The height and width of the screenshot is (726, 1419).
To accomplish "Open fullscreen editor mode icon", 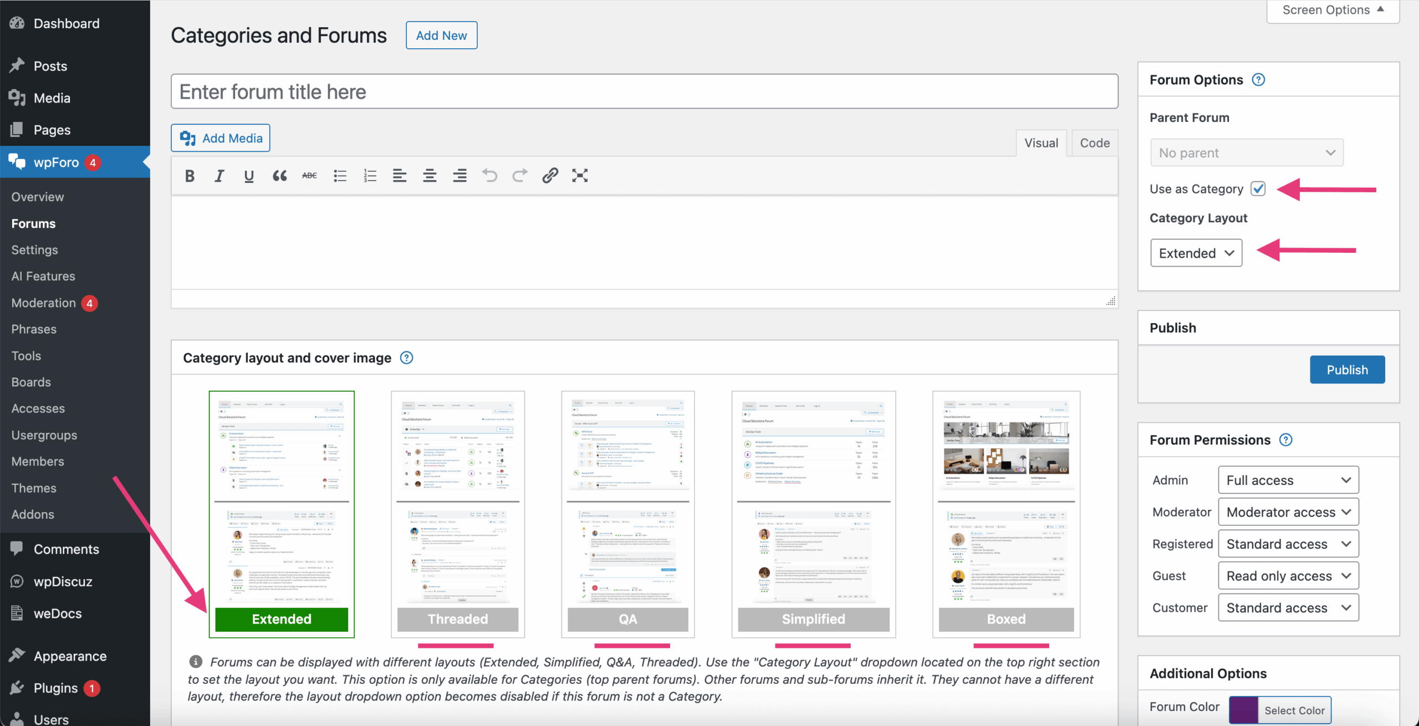I will point(580,176).
